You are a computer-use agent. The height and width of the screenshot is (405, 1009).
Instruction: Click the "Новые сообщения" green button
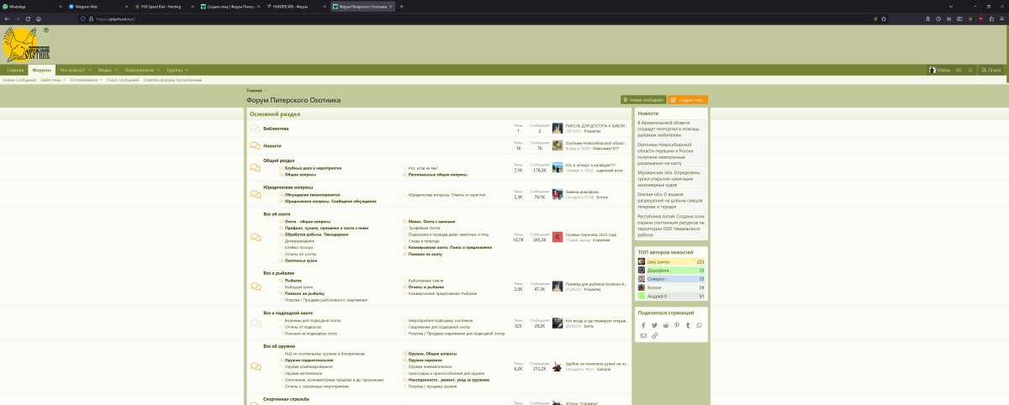pos(643,100)
